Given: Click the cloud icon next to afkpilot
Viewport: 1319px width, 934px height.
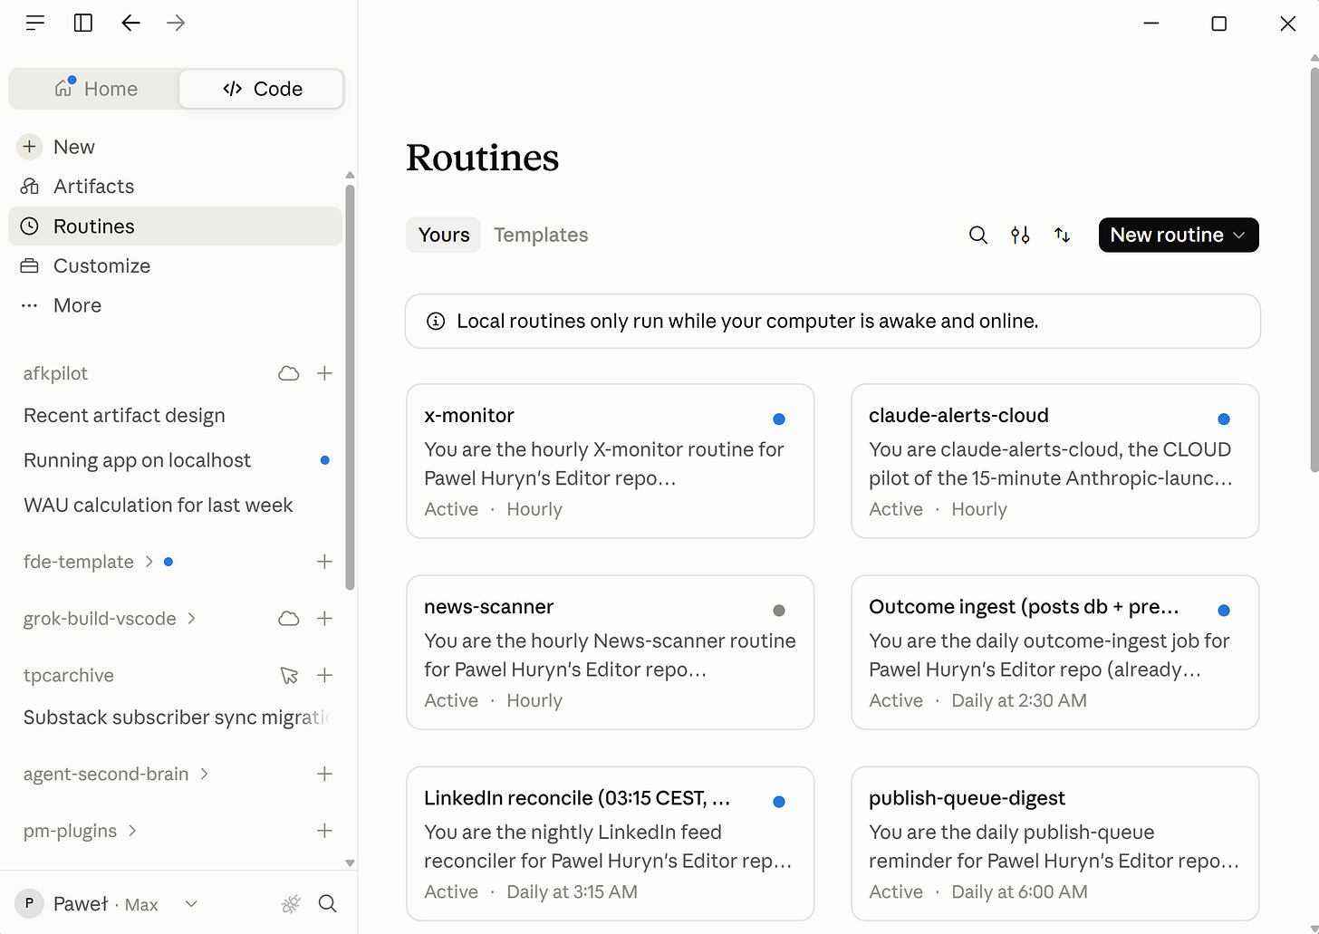Looking at the screenshot, I should click(289, 373).
